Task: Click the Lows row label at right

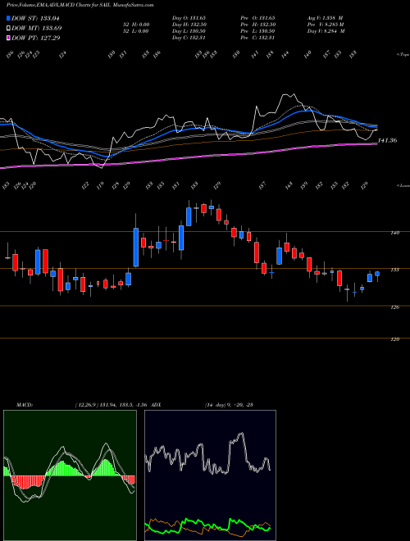Action: tap(403, 185)
